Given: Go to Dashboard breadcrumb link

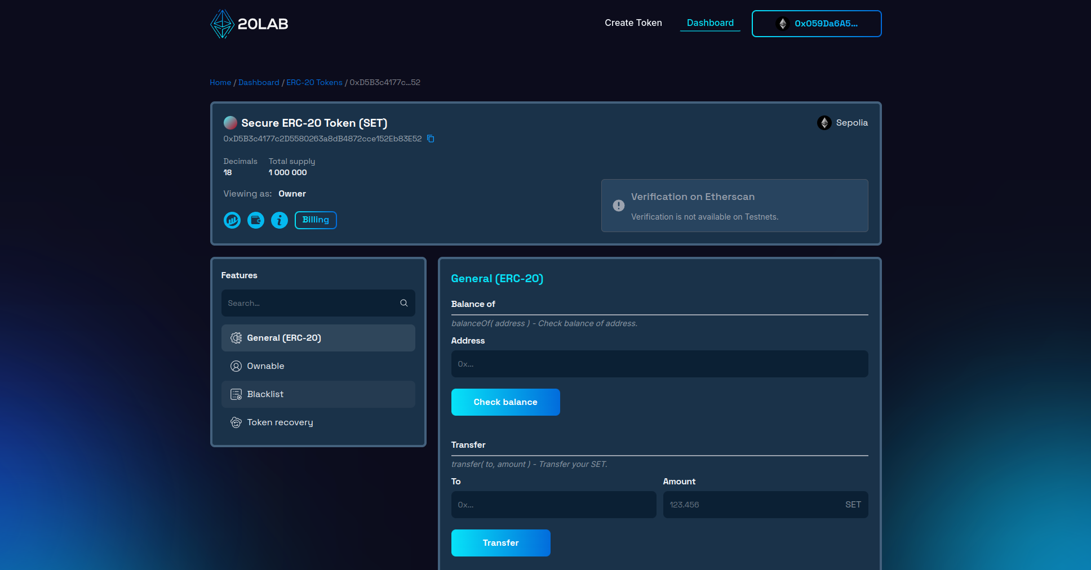Looking at the screenshot, I should (259, 82).
